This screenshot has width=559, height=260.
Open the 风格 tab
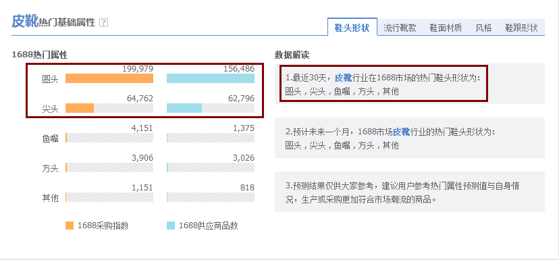click(483, 28)
